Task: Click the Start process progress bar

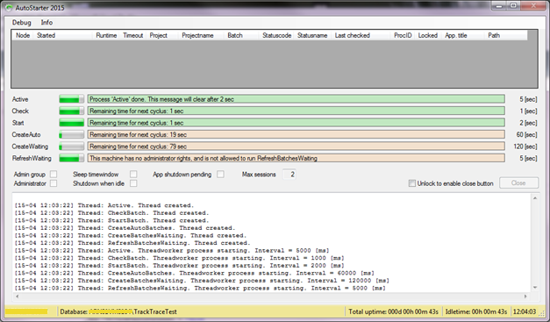Action: pyautogui.click(x=72, y=123)
